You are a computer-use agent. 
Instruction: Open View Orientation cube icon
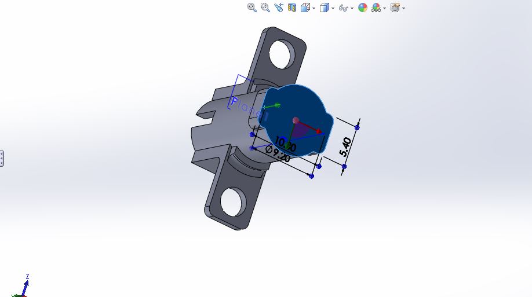point(305,8)
